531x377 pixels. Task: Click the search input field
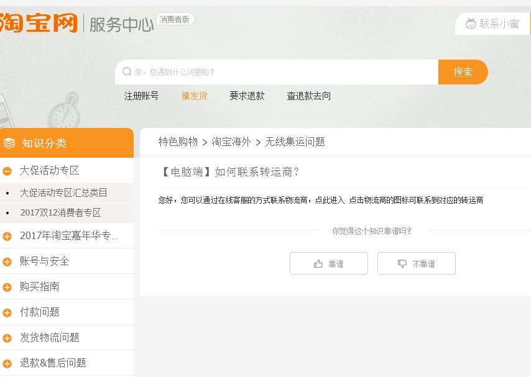274,72
